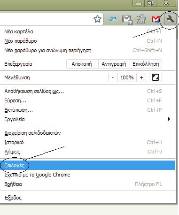Decrease zoom with the minus button

(113, 77)
